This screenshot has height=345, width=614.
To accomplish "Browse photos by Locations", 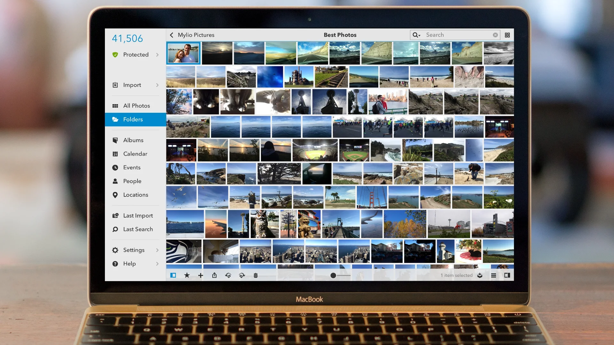I will click(136, 195).
